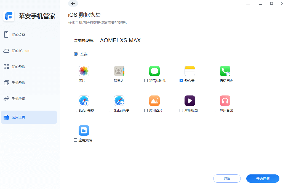Image resolution: width=283 pixels, height=189 pixels.
Task: Click the 取消 cancel button
Action: (x=227, y=179)
